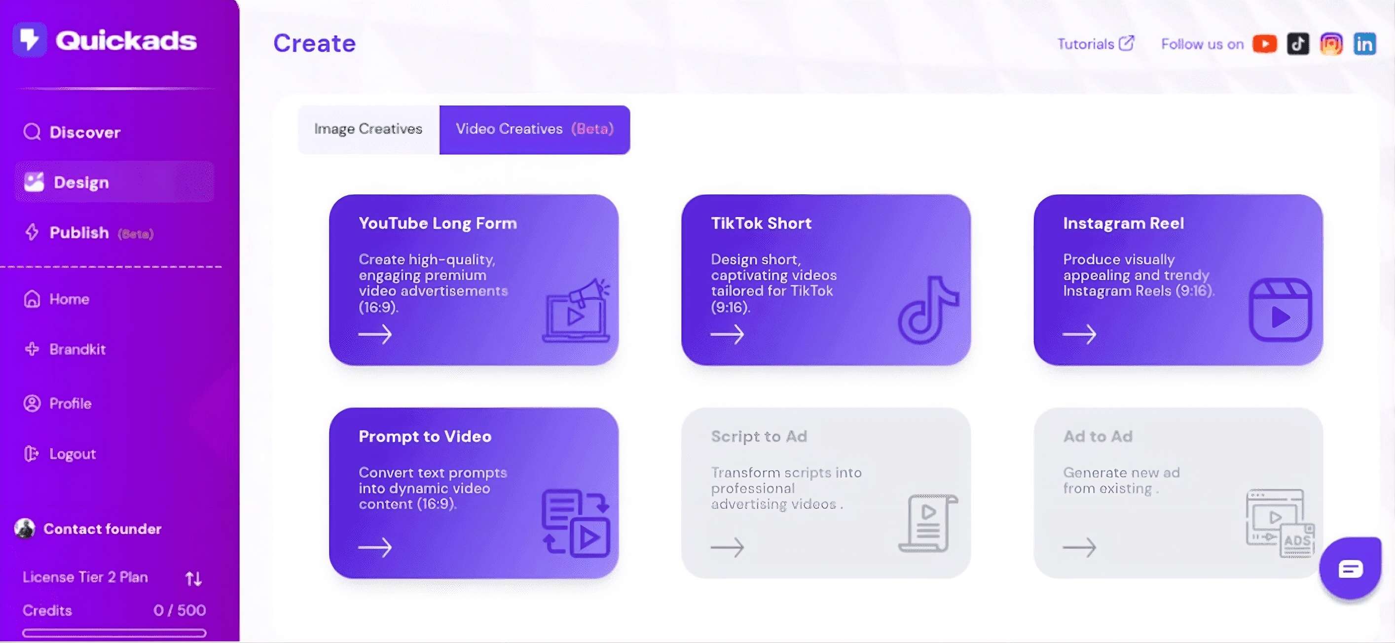The width and height of the screenshot is (1395, 643).
Task: Click the script scroll icon on Script to Ad card
Action: click(928, 523)
